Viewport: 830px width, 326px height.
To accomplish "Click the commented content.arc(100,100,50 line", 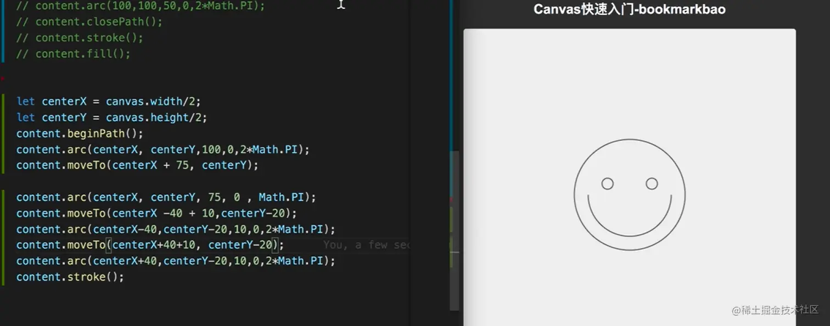I will pos(140,6).
